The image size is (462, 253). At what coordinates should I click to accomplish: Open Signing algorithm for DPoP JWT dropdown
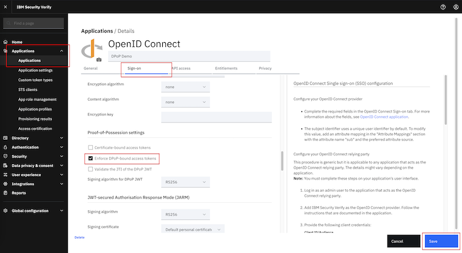pyautogui.click(x=185, y=182)
